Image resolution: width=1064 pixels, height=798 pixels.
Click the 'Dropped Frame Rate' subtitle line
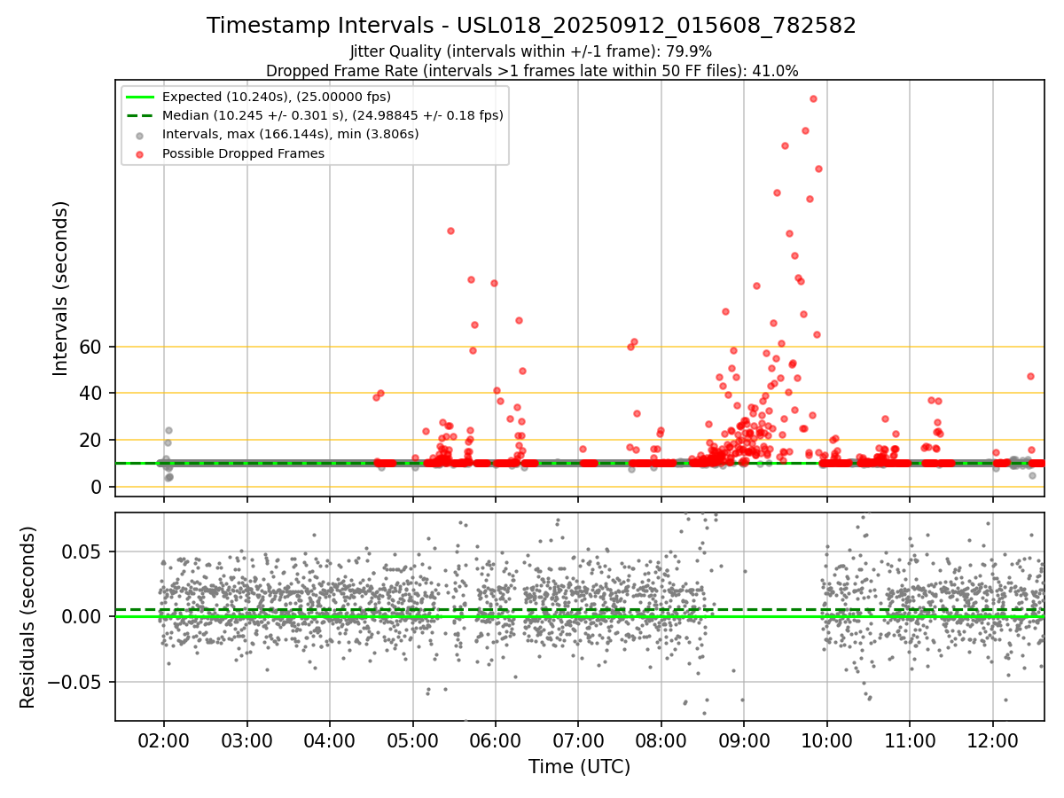(532, 71)
